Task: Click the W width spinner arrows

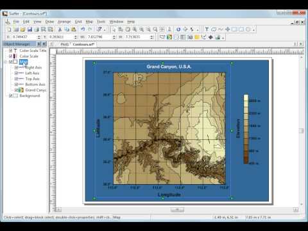Action: pyautogui.click(x=114, y=37)
